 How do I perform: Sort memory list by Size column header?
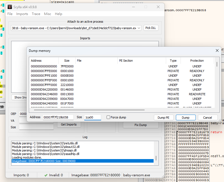tap(67, 61)
